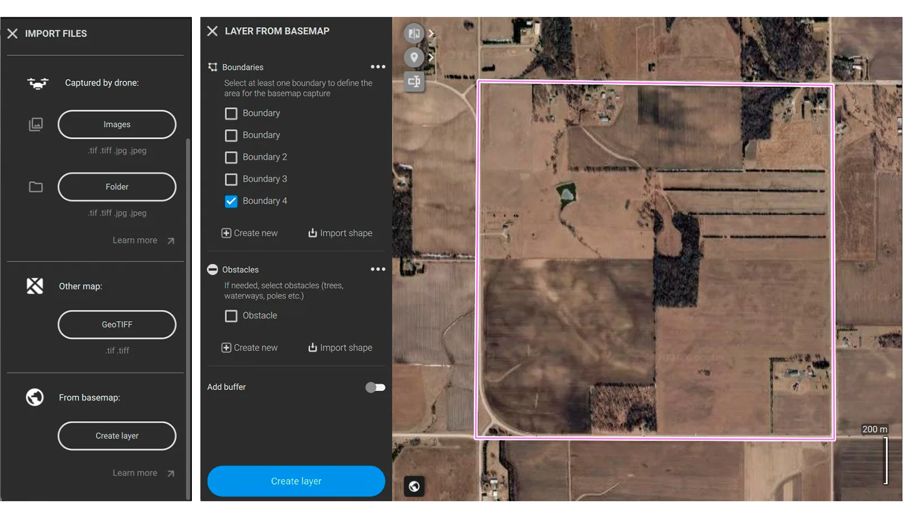Click the location pin icon on map
The height and width of the screenshot is (508, 903).
414,57
